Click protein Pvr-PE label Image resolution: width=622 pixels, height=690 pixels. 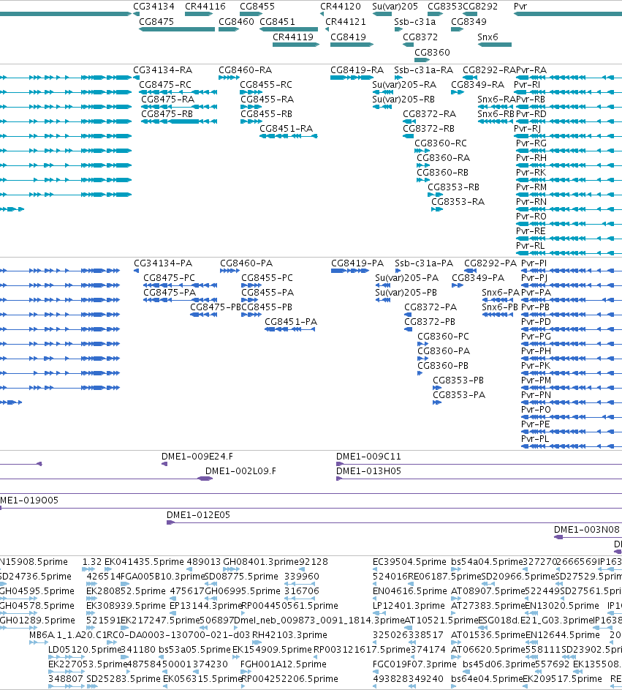(x=536, y=424)
